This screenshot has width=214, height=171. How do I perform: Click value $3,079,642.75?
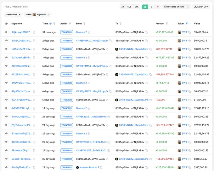point(202,49)
